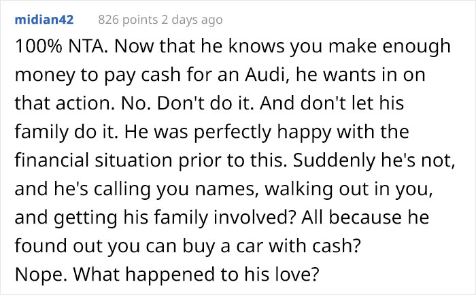Open the midian42 user profile link
Viewport: 476px width, 295px height.
coord(44,20)
